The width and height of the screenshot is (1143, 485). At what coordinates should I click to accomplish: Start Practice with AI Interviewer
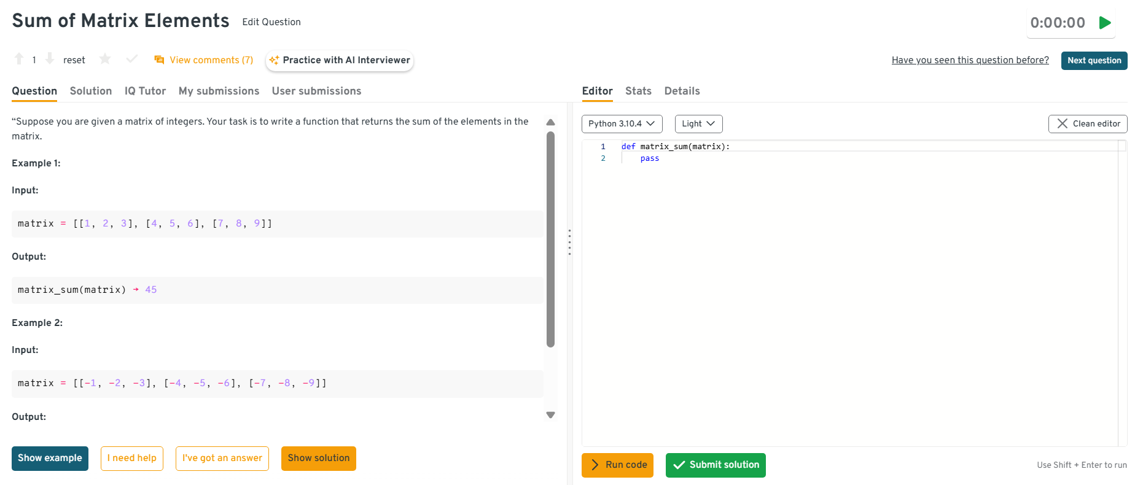[340, 60]
